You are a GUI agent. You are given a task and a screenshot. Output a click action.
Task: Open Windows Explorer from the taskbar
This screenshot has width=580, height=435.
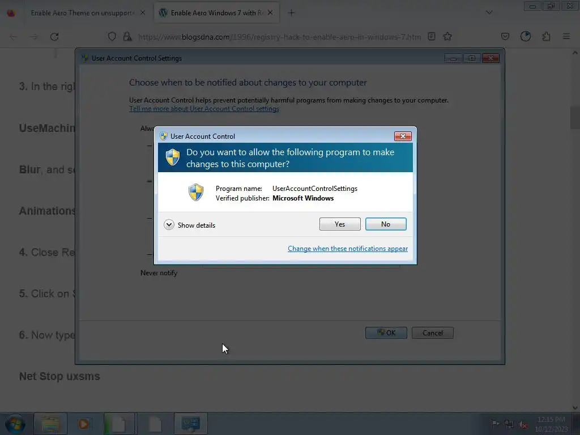(x=50, y=424)
